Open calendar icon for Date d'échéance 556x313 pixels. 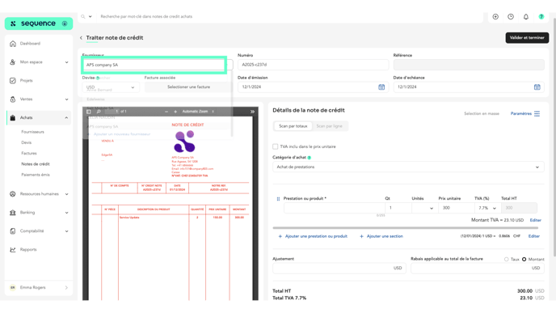(537, 87)
